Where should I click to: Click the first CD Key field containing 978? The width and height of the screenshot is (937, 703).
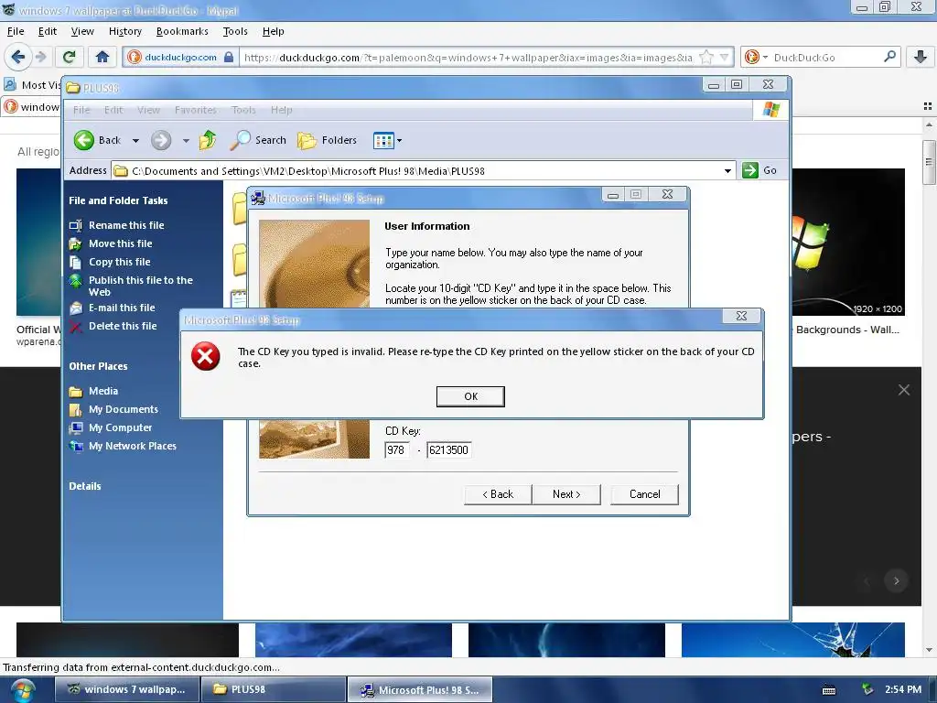[397, 450]
